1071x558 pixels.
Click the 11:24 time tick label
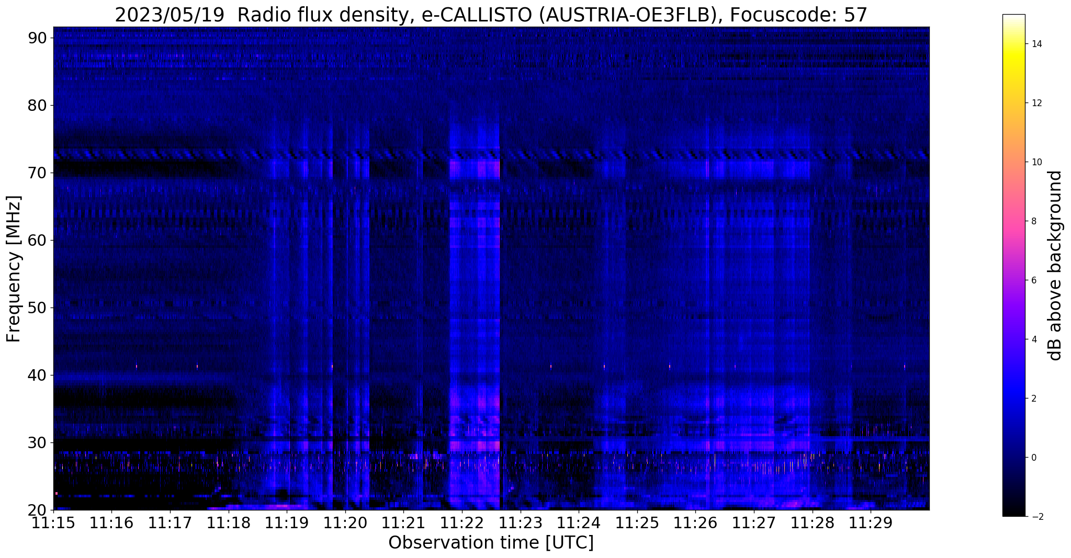(x=579, y=522)
